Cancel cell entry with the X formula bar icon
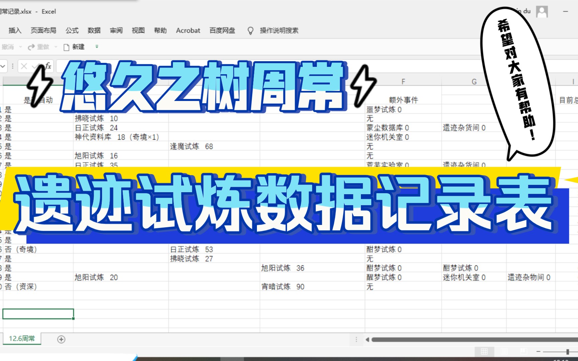The image size is (578, 361). (x=23, y=67)
